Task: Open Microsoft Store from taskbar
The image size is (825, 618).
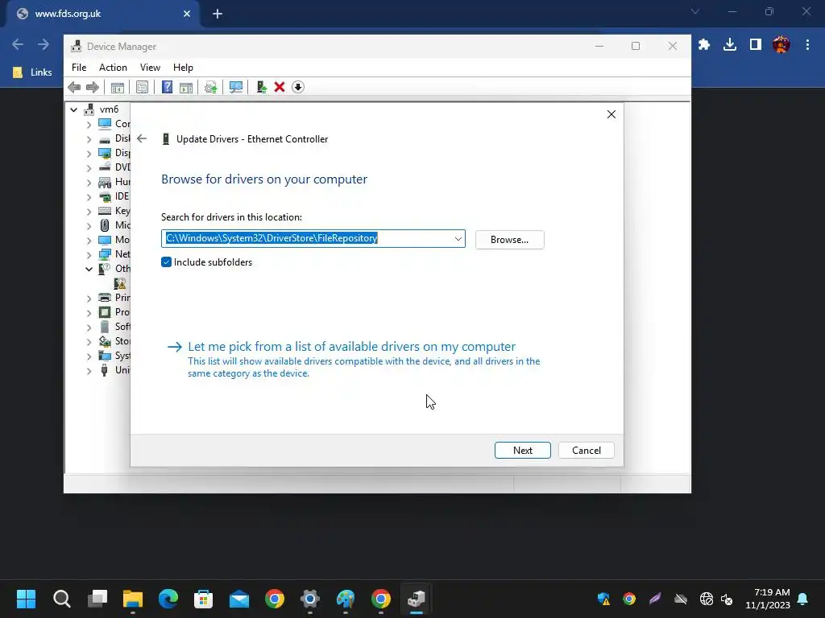Action: 204,599
